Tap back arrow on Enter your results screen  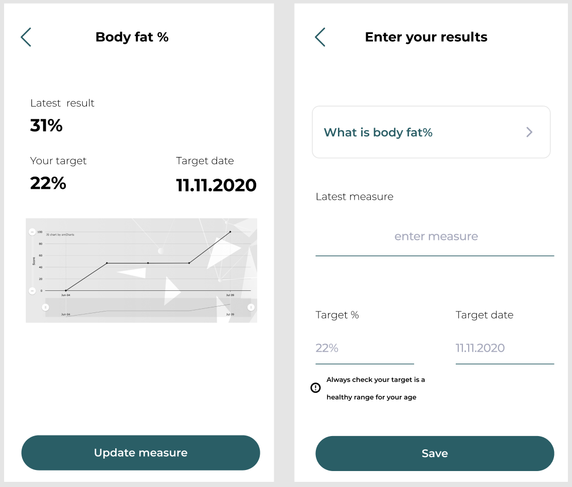[320, 37]
